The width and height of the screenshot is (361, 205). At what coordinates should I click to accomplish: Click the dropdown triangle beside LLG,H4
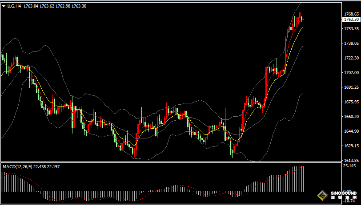[x=4, y=6]
